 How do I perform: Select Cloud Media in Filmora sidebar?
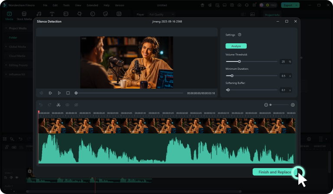click(17, 56)
